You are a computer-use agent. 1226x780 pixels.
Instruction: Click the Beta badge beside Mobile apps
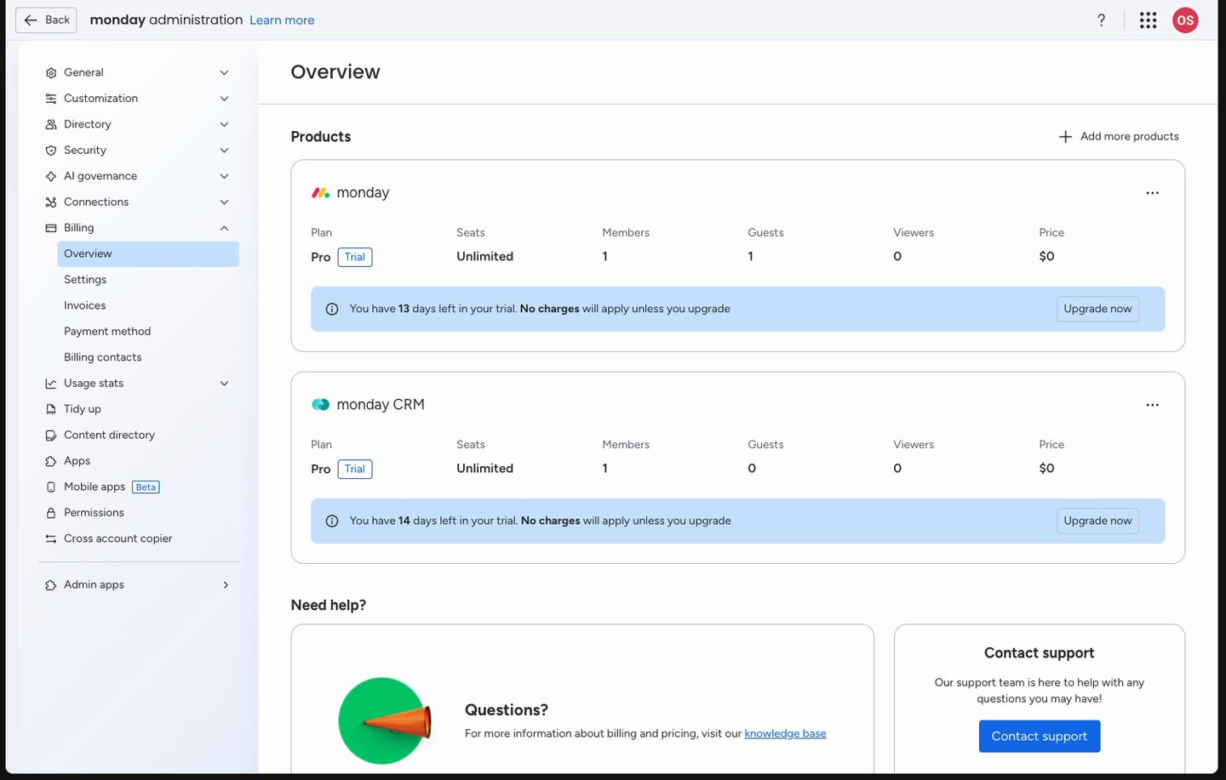tap(146, 487)
